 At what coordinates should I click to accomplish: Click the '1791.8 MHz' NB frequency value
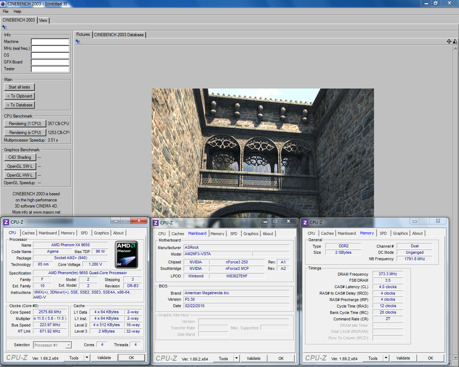point(415,259)
